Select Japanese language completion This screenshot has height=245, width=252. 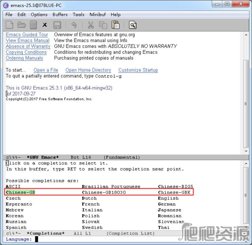170,210
